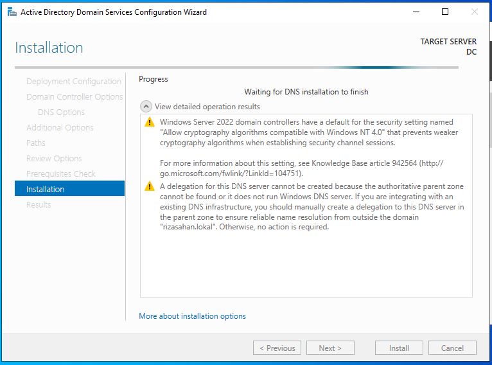Click the cryptography warning triangle icon
This screenshot has height=365, width=492.
(x=149, y=122)
